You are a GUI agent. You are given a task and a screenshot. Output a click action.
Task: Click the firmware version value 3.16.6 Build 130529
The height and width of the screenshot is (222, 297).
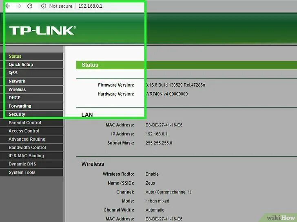tap(175, 85)
